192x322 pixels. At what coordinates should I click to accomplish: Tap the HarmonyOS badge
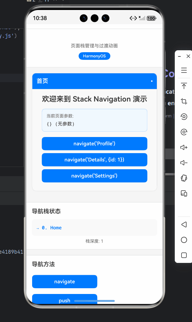[94, 56]
